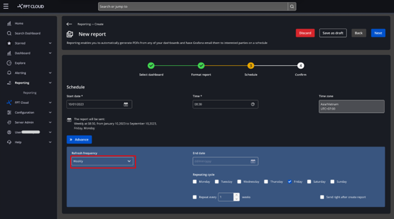Enable the Repeat every checkbox
The image size is (394, 219).
tap(195, 197)
